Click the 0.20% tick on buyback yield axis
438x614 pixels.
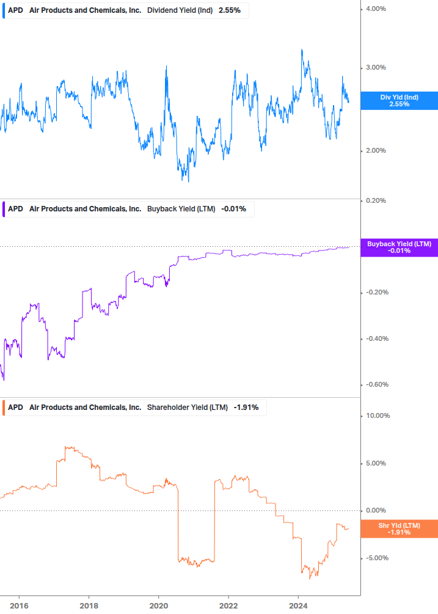tap(376, 201)
